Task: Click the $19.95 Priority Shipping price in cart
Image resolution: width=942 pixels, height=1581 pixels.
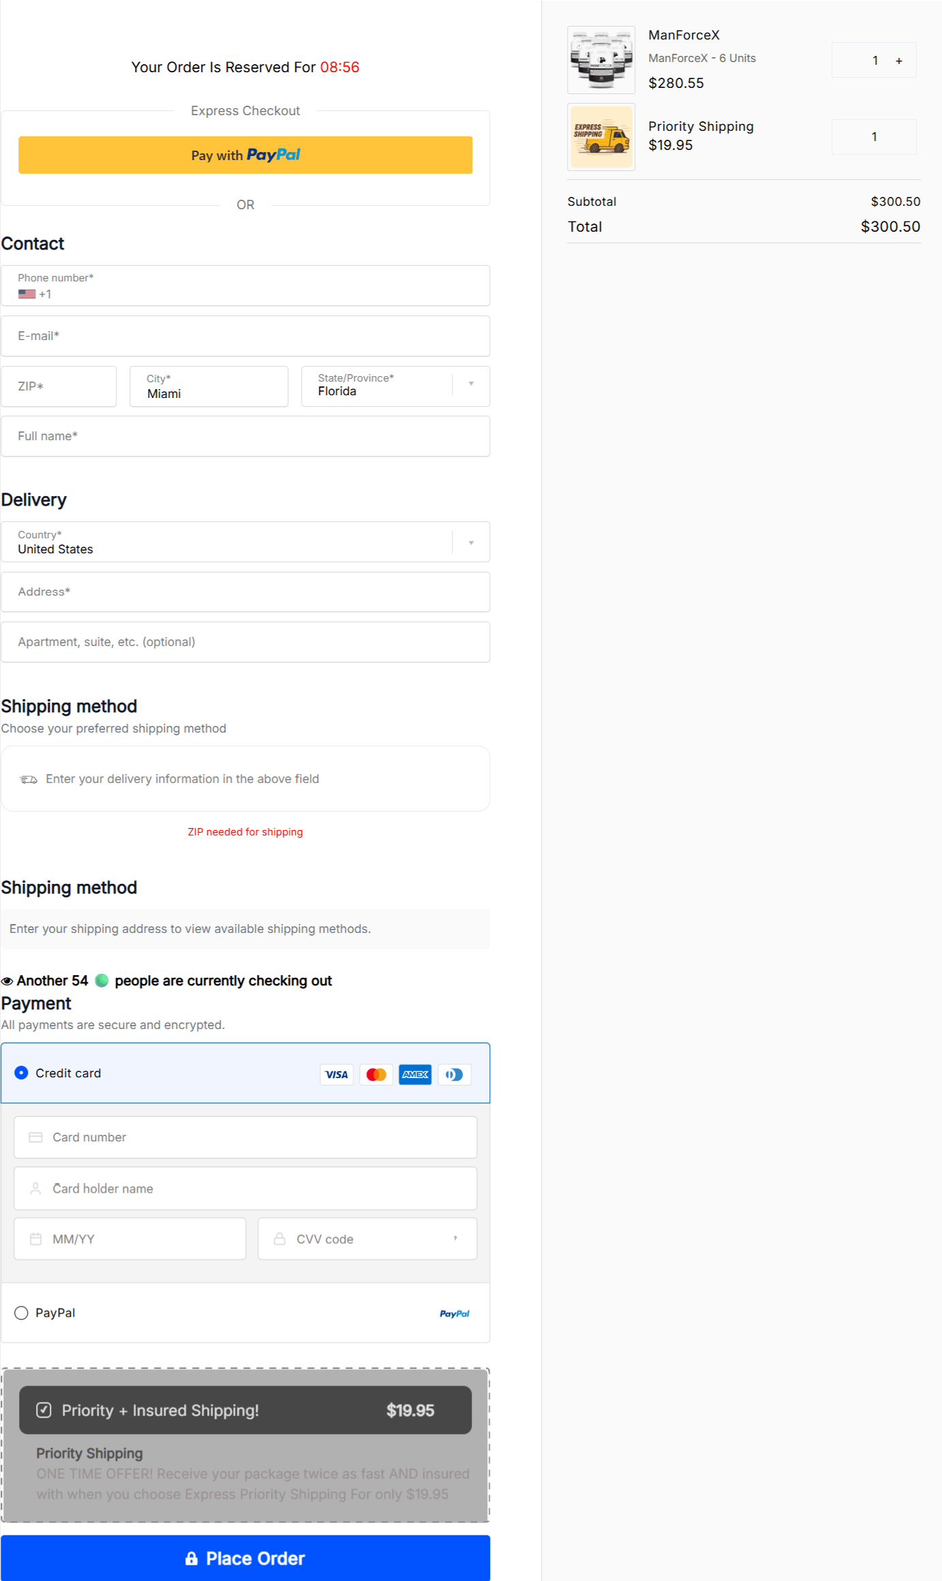Action: pyautogui.click(x=671, y=145)
